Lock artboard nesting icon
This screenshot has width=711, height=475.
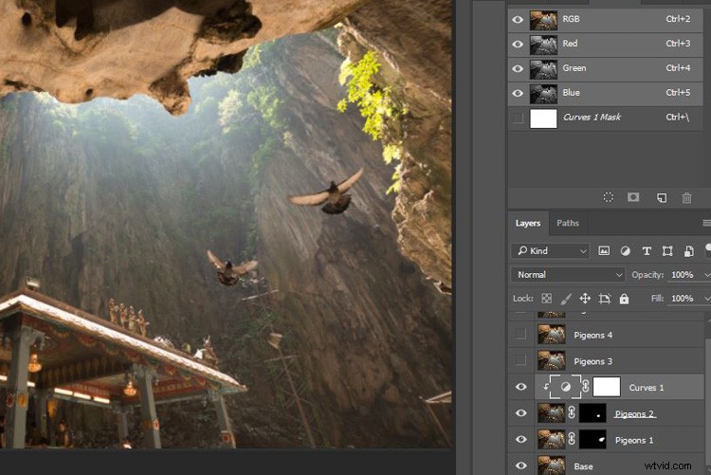pos(605,299)
